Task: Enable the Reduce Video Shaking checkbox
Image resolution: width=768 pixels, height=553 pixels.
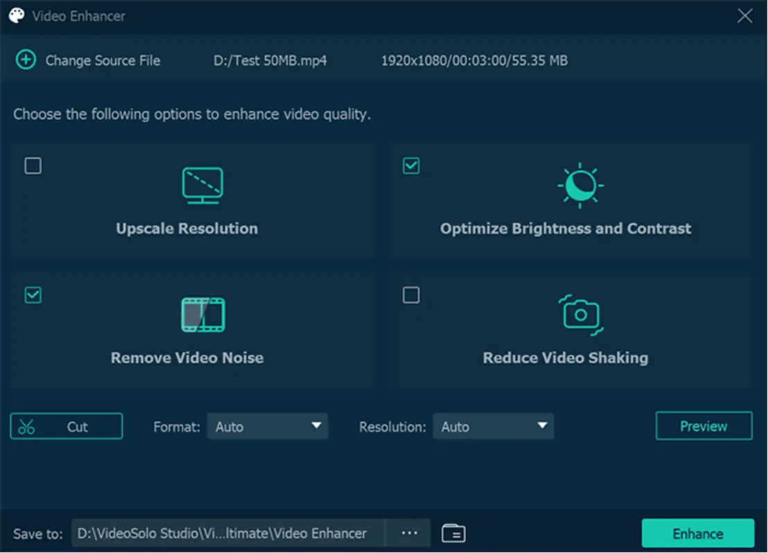Action: (x=411, y=295)
